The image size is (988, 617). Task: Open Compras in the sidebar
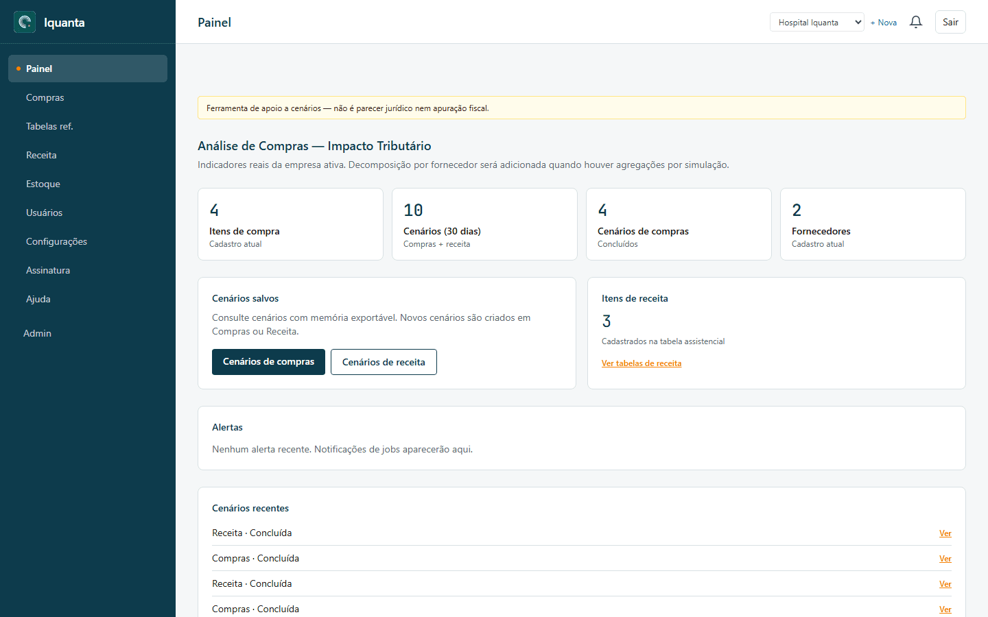[x=88, y=97]
